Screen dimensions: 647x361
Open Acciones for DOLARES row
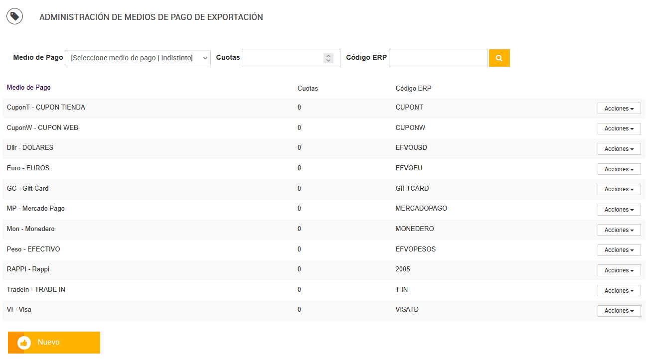[619, 149]
